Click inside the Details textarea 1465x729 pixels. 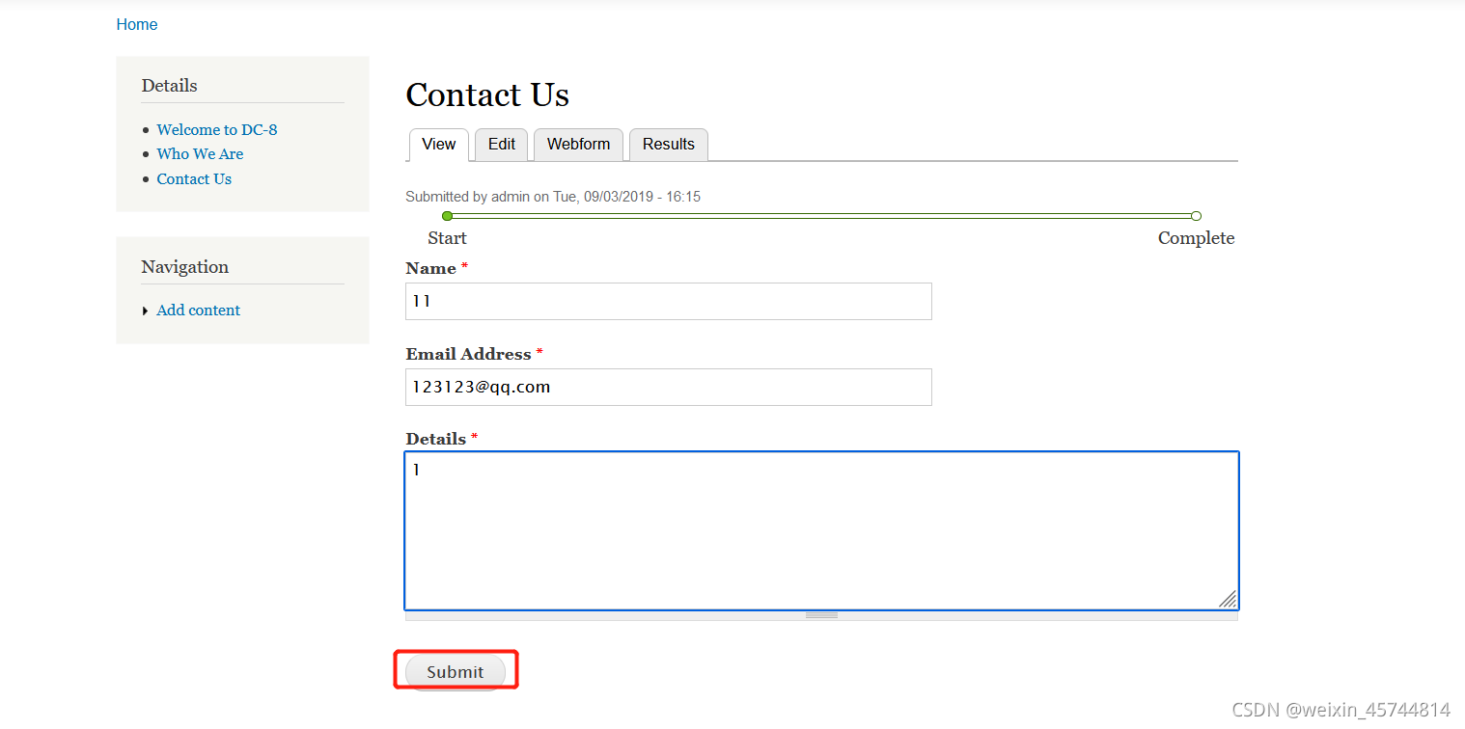point(820,530)
